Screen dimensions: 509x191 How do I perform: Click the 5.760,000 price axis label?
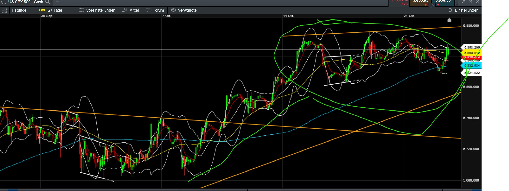pyautogui.click(x=471, y=118)
